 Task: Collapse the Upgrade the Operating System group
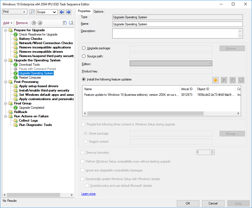click(5, 60)
